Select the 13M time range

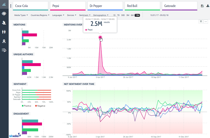point(137,15)
